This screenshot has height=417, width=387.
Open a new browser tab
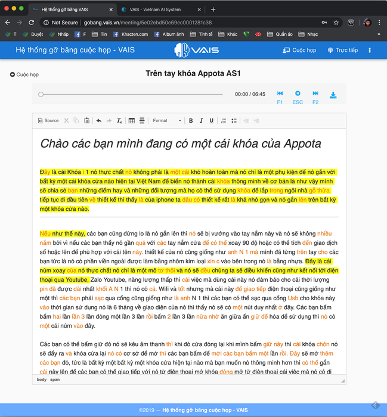(213, 10)
